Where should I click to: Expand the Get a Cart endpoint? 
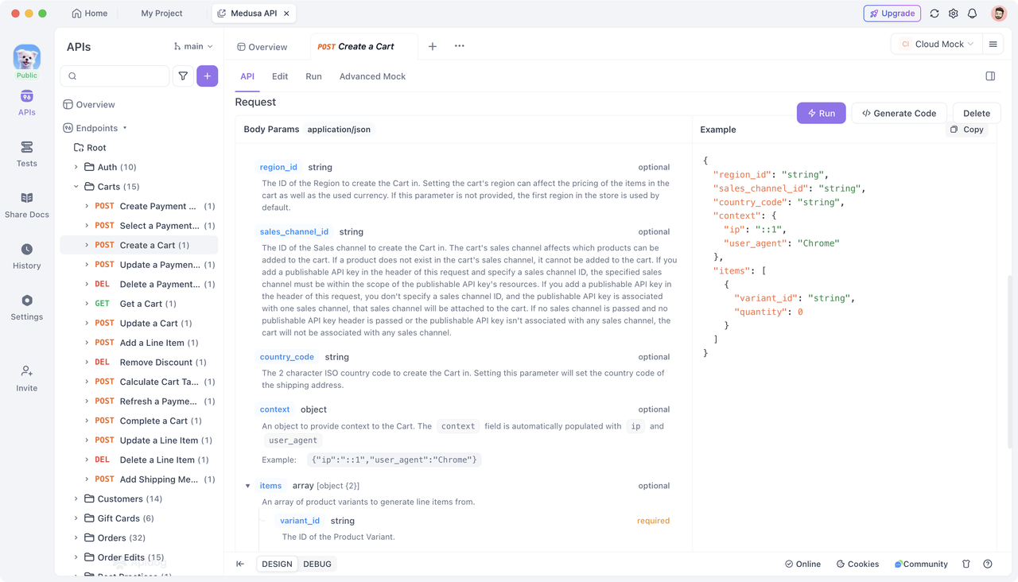(x=87, y=304)
